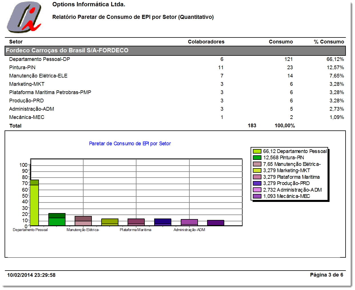Select the 'Administração-ADM' row label

click(31, 109)
